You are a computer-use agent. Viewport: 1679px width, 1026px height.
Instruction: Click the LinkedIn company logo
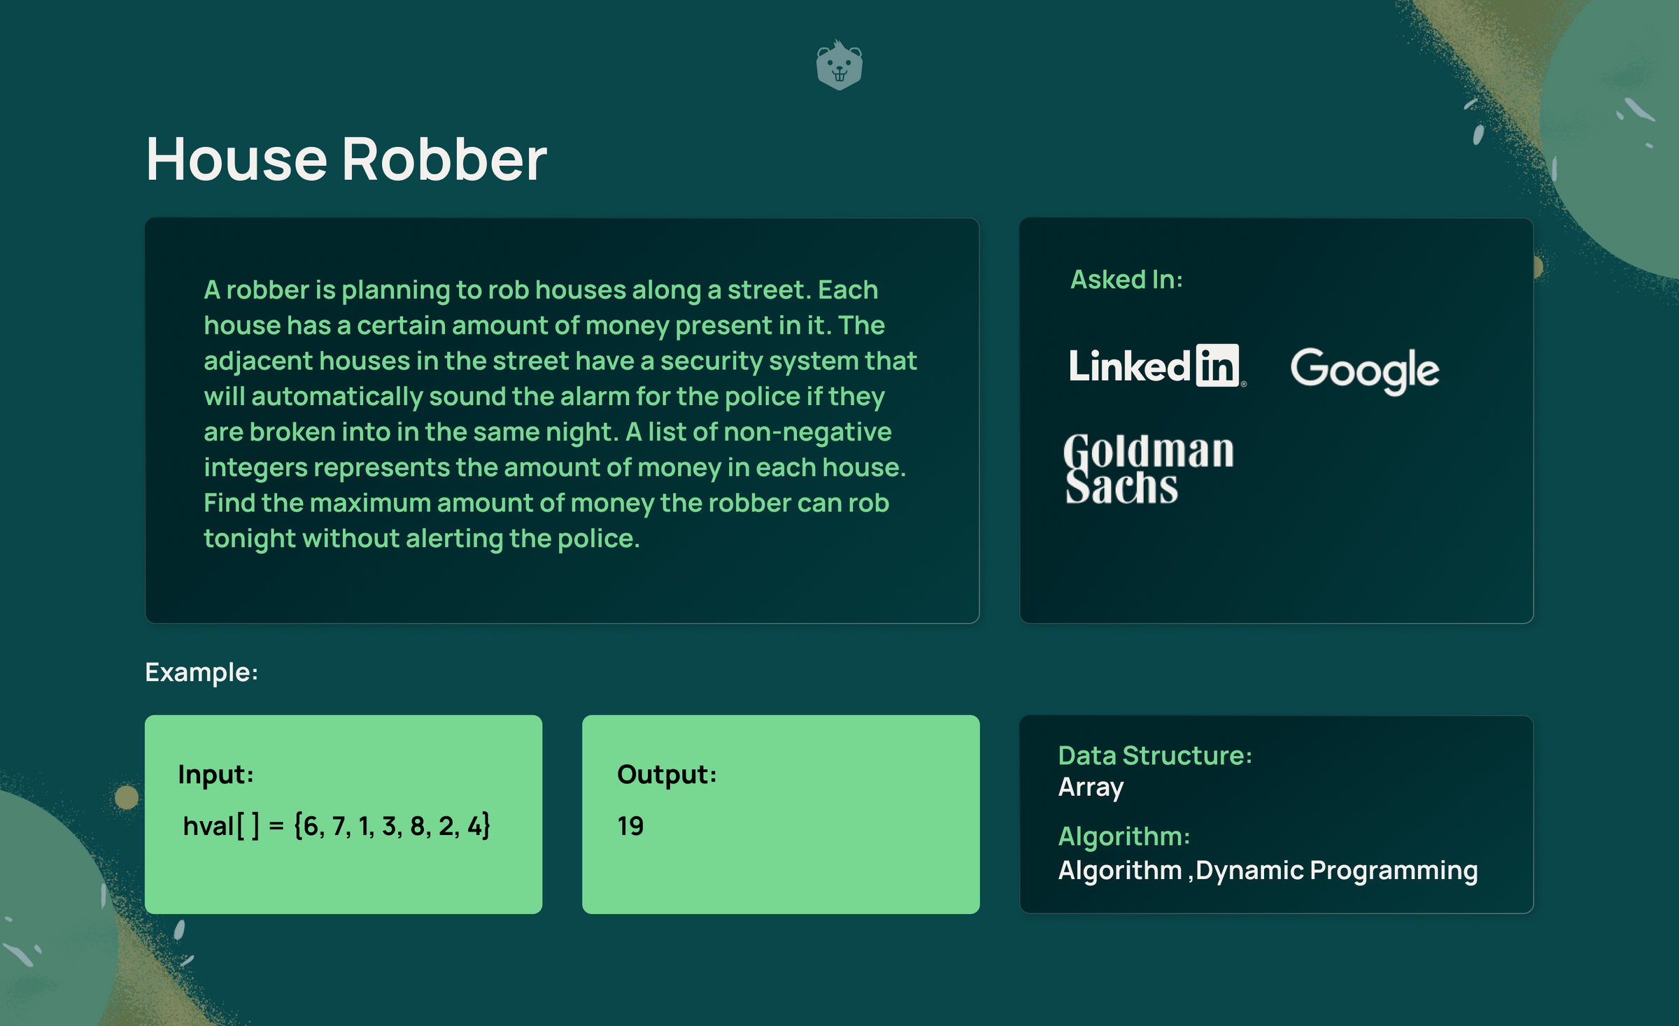[1156, 366]
